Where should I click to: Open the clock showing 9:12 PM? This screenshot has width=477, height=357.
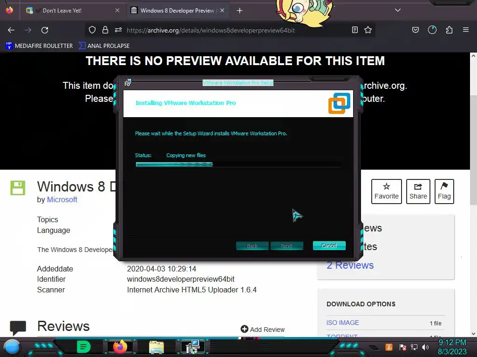[x=452, y=343]
